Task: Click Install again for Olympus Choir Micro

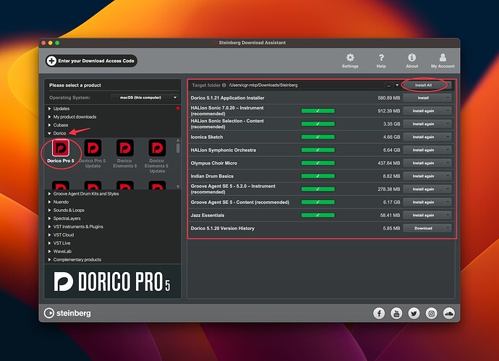Action: pos(423,163)
